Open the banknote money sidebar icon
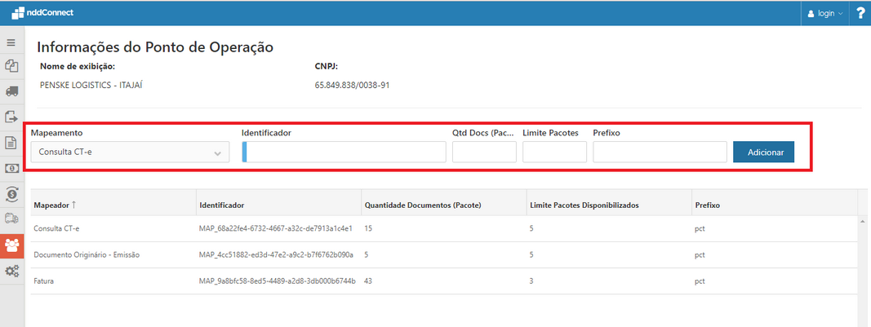The height and width of the screenshot is (327, 871). 11,168
